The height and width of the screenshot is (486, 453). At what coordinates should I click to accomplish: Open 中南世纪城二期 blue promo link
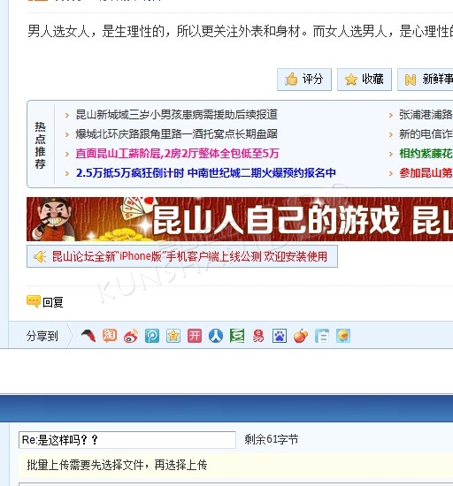(x=206, y=173)
